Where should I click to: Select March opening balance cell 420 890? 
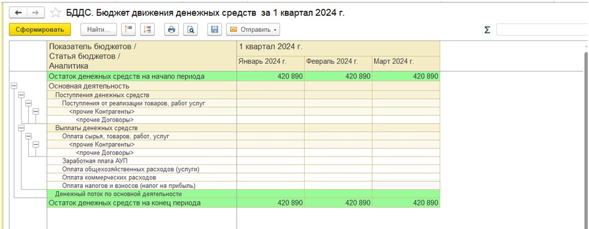[406, 77]
